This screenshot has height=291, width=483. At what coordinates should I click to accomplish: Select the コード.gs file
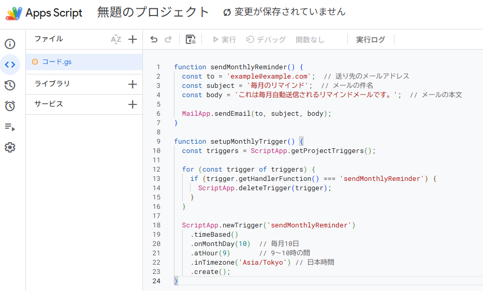point(57,62)
